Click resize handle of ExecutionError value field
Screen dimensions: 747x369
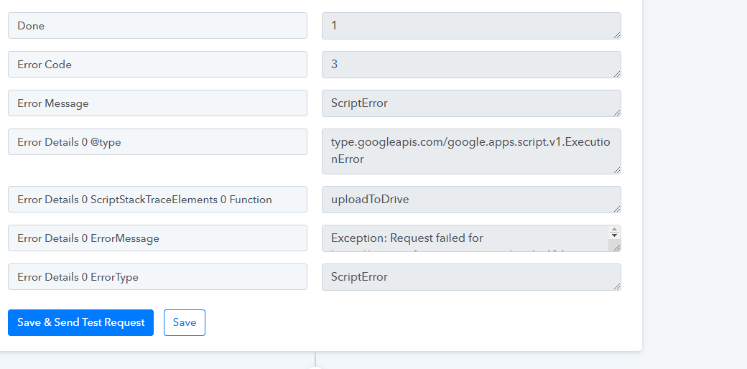pos(616,169)
